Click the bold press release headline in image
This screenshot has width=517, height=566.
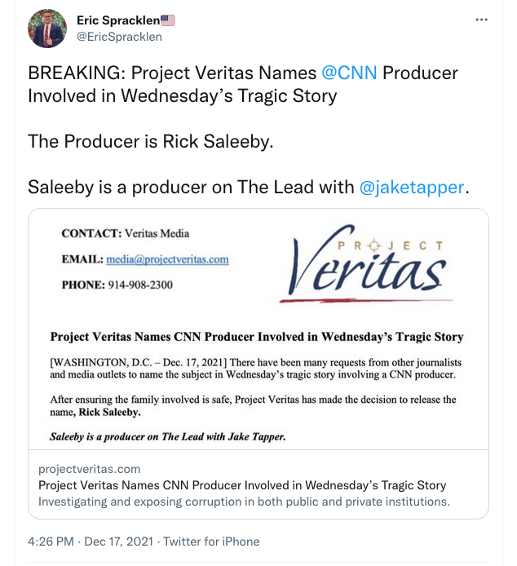pos(257,336)
